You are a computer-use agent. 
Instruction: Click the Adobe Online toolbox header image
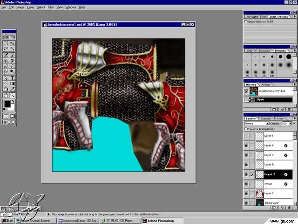click(9, 36)
